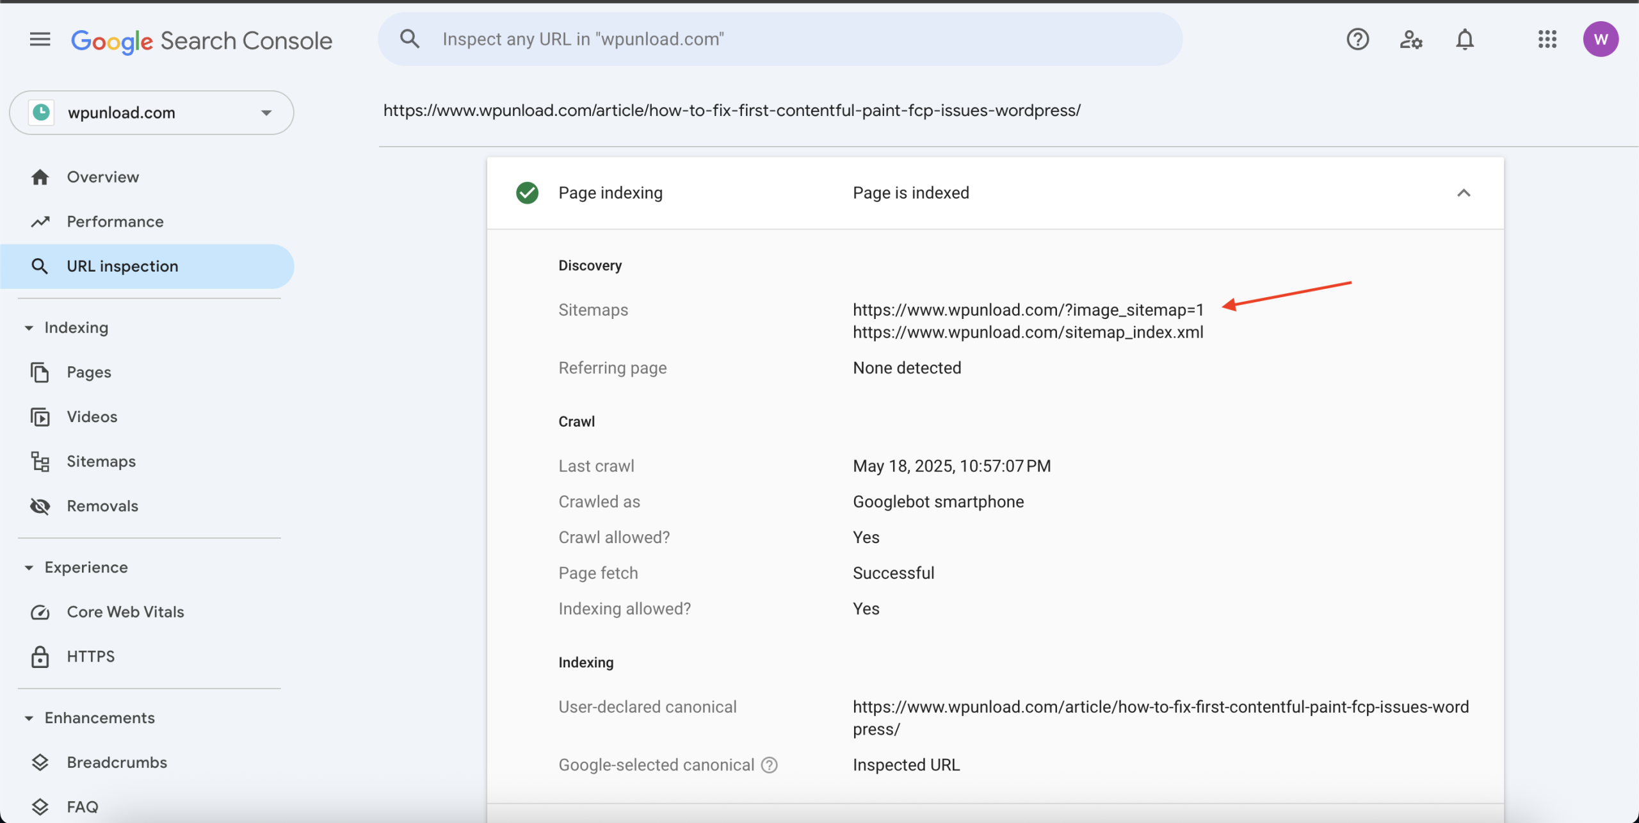The height and width of the screenshot is (823, 1639).
Task: Collapse the Experience sidebar section
Action: click(29, 567)
